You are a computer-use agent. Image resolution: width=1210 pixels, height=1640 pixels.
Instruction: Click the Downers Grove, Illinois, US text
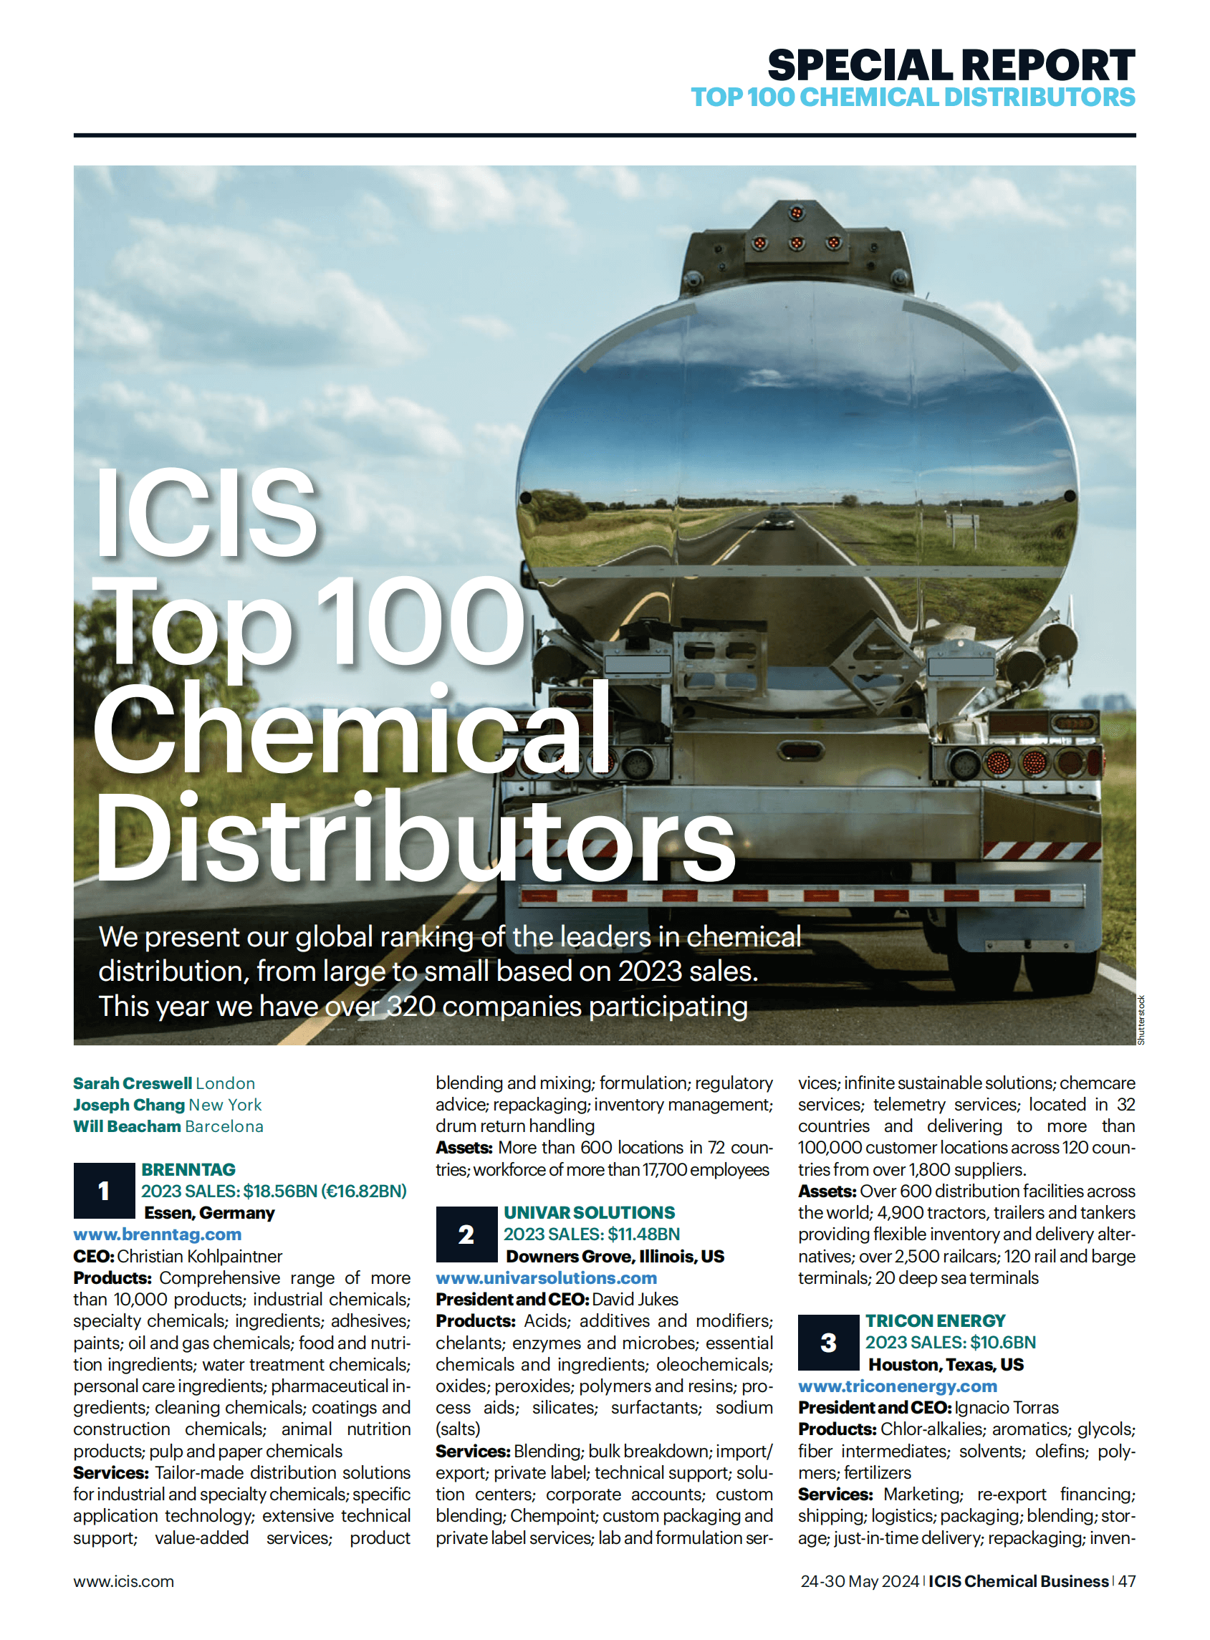[615, 1256]
